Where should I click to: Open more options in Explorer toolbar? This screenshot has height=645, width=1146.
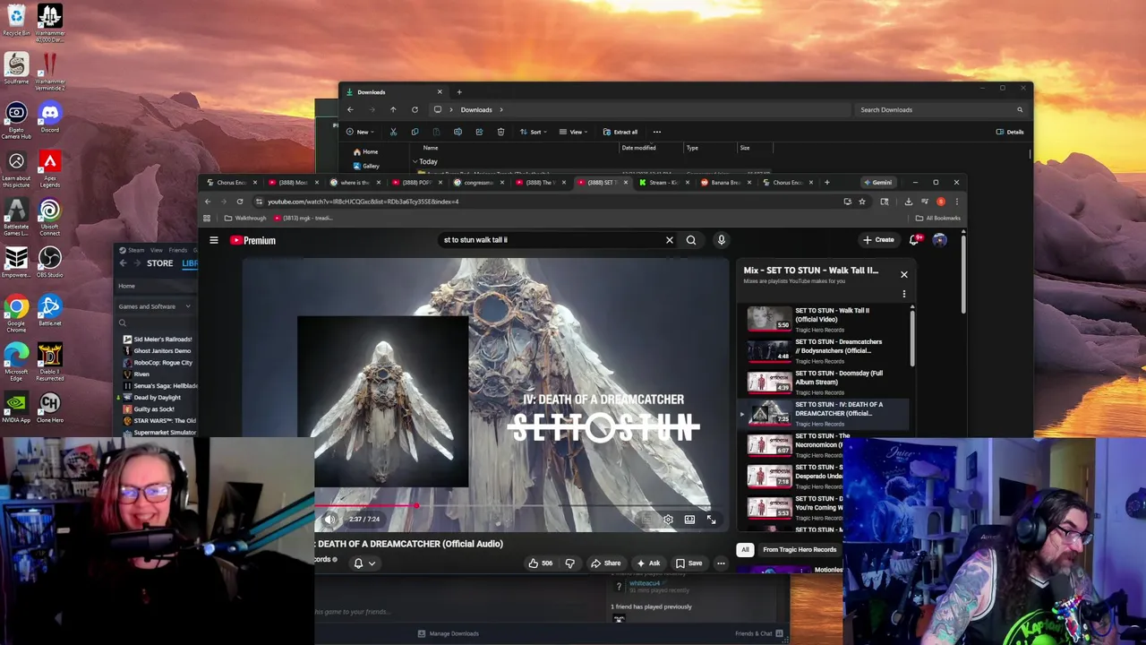click(x=656, y=132)
